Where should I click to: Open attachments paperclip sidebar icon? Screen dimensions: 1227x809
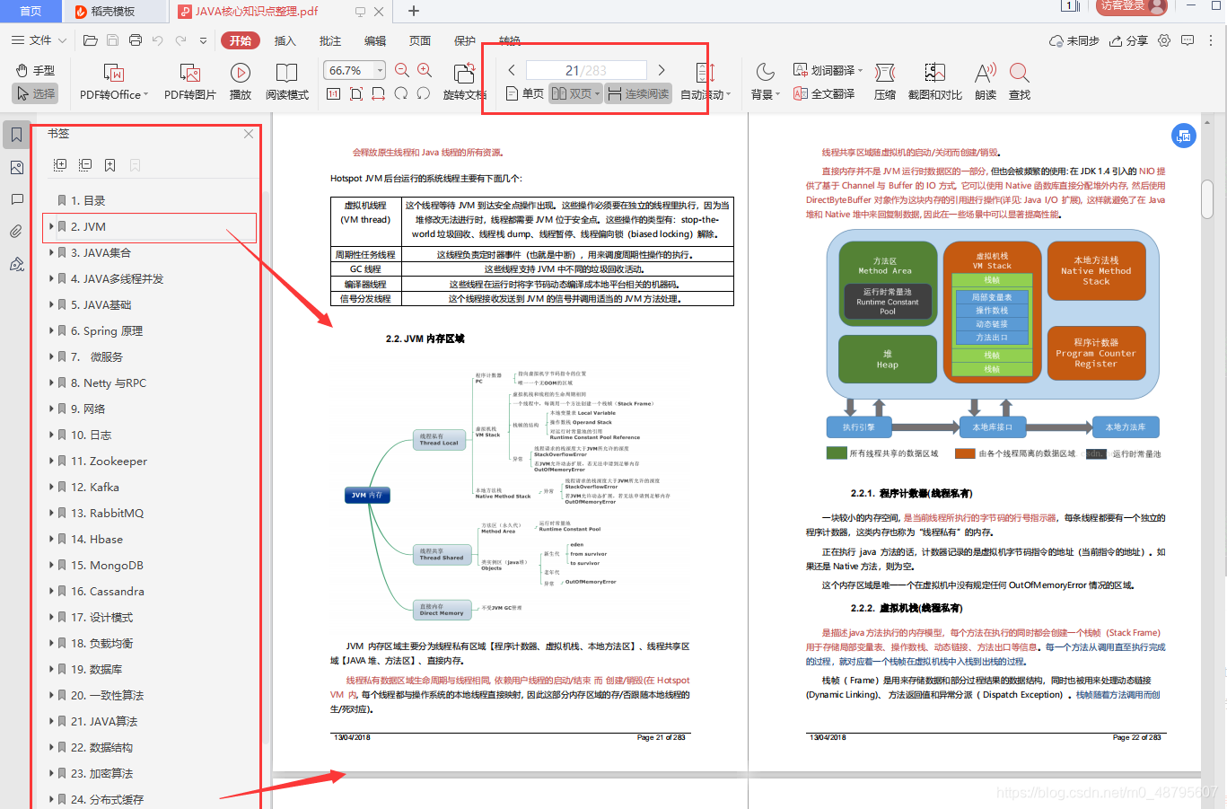pos(16,232)
